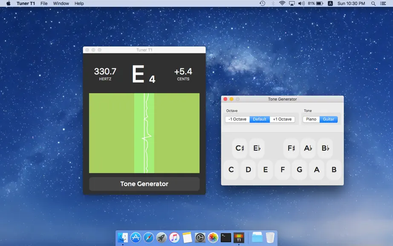393x246 pixels.
Task: Open the File menu
Action: pyautogui.click(x=44, y=3)
